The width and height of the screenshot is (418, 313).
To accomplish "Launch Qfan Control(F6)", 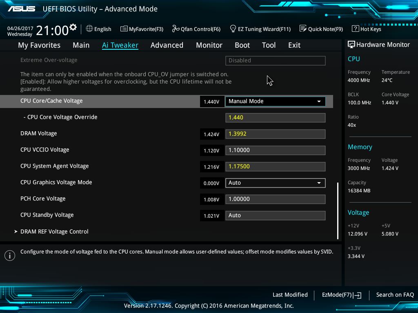I will pyautogui.click(x=196, y=29).
